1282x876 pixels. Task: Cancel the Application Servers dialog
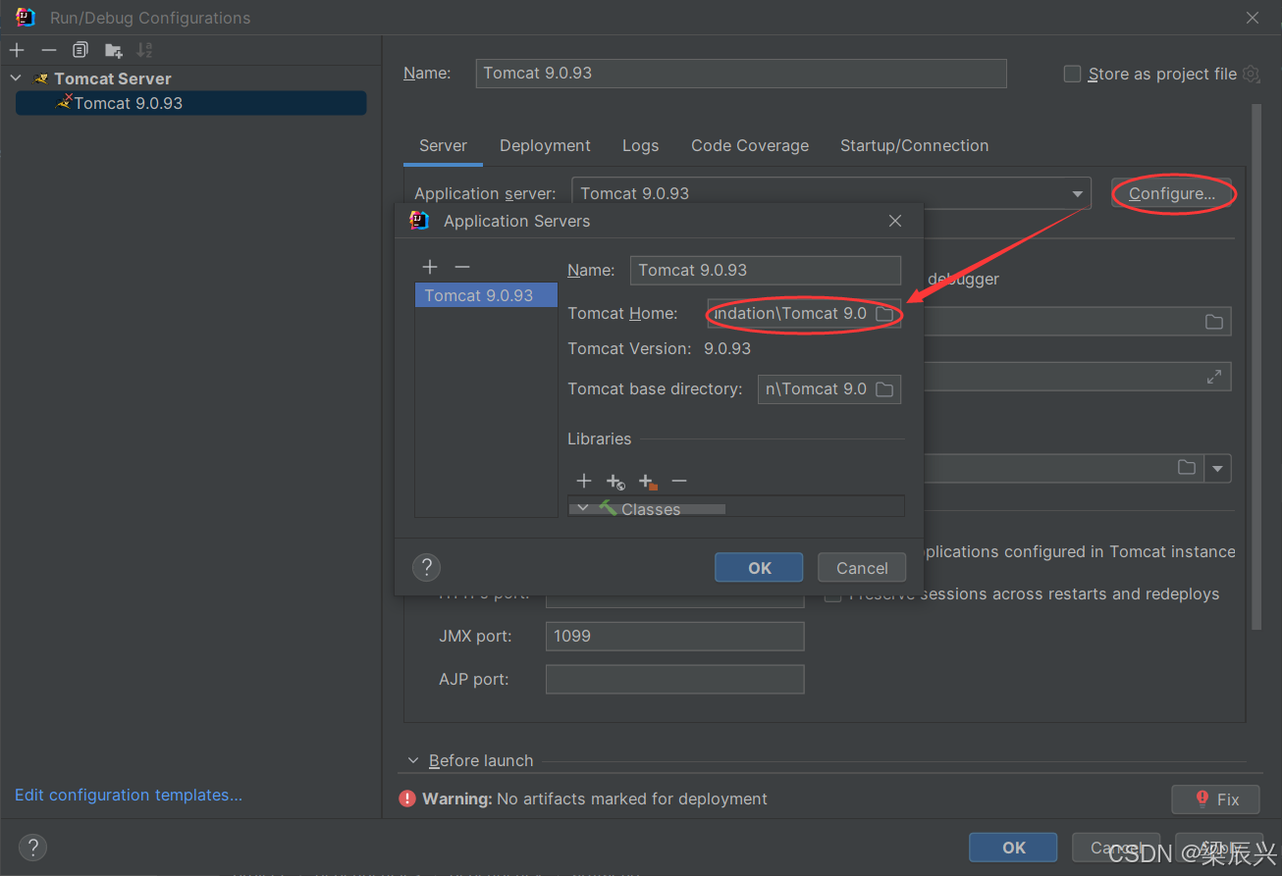point(862,568)
